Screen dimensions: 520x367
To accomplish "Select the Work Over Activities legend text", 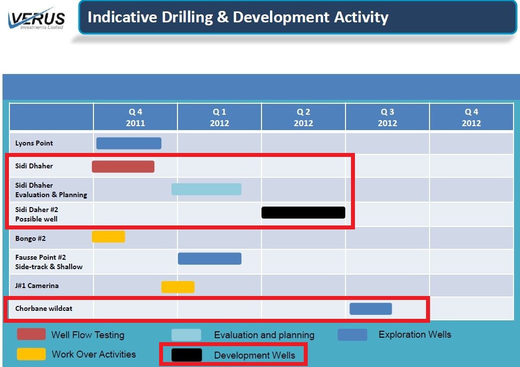I will click(94, 355).
